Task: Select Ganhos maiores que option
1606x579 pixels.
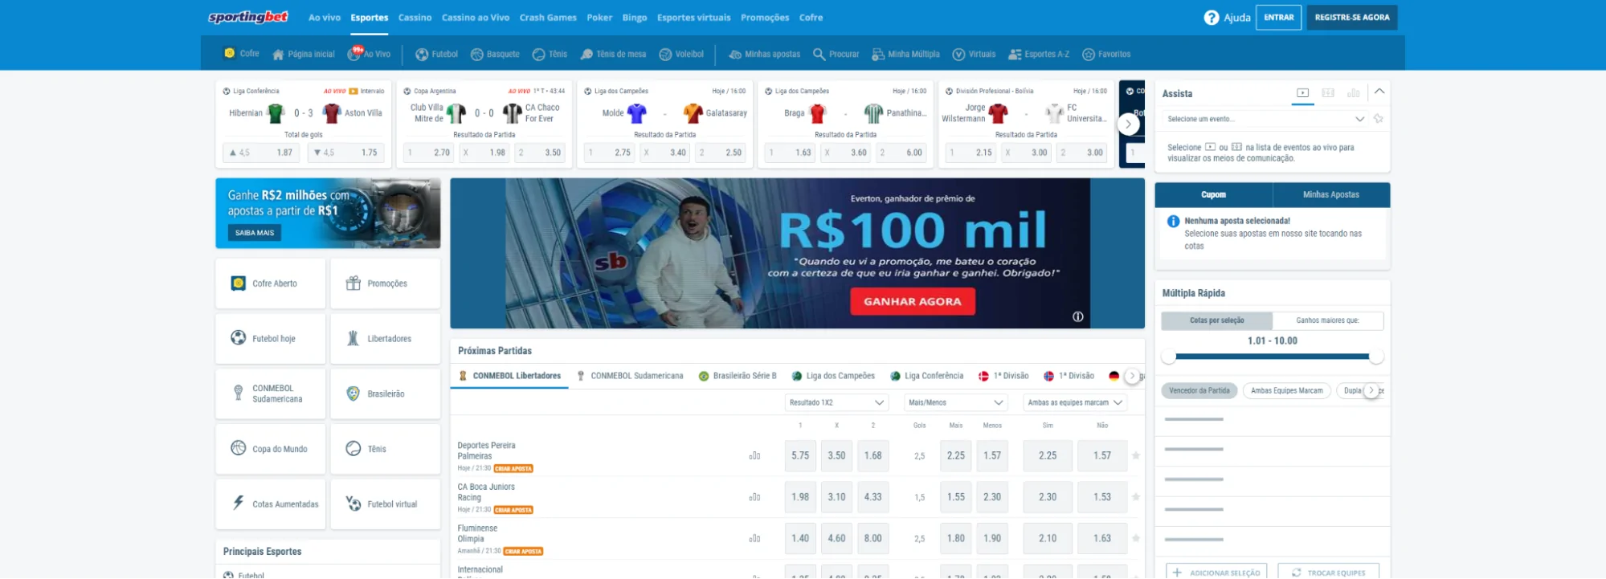Action: (1328, 320)
